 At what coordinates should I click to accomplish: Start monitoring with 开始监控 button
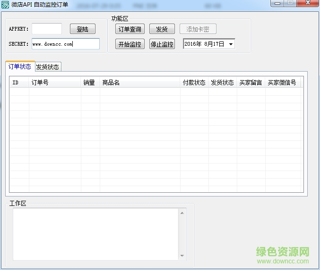point(130,44)
